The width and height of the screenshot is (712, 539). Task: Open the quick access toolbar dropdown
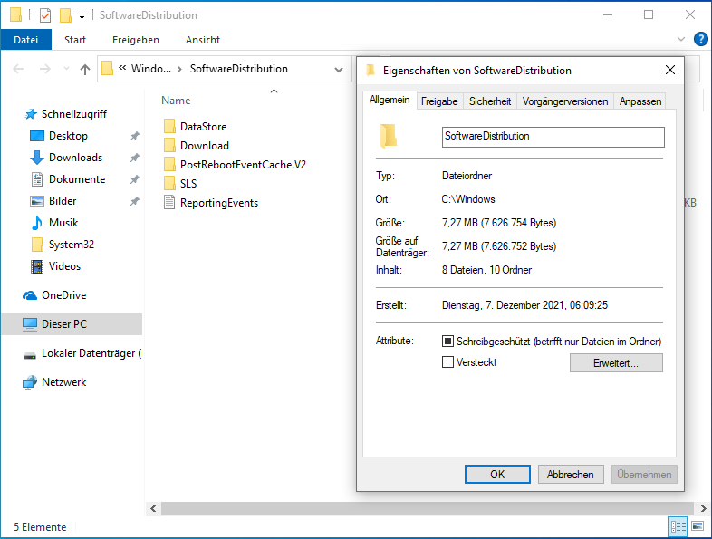[82, 15]
